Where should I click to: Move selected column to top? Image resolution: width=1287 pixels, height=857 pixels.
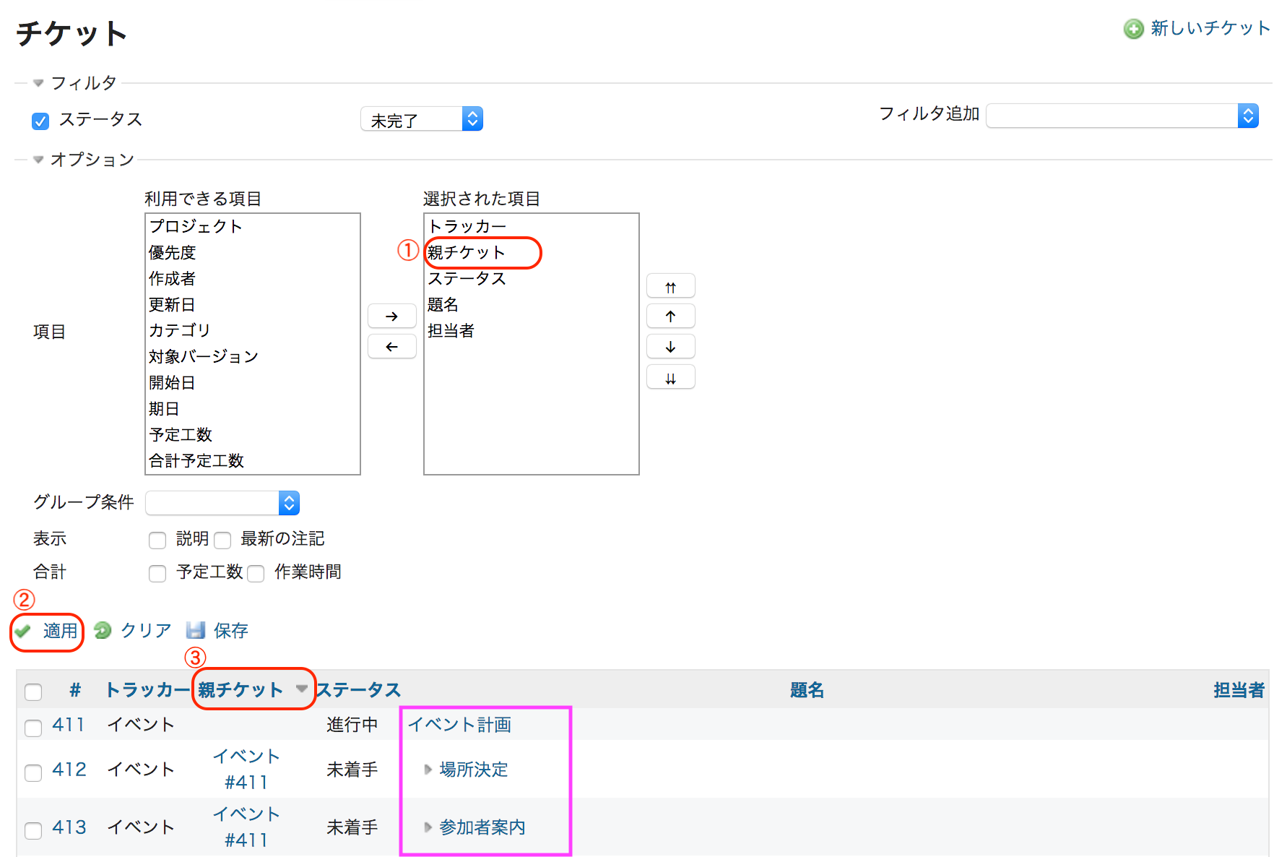point(670,286)
